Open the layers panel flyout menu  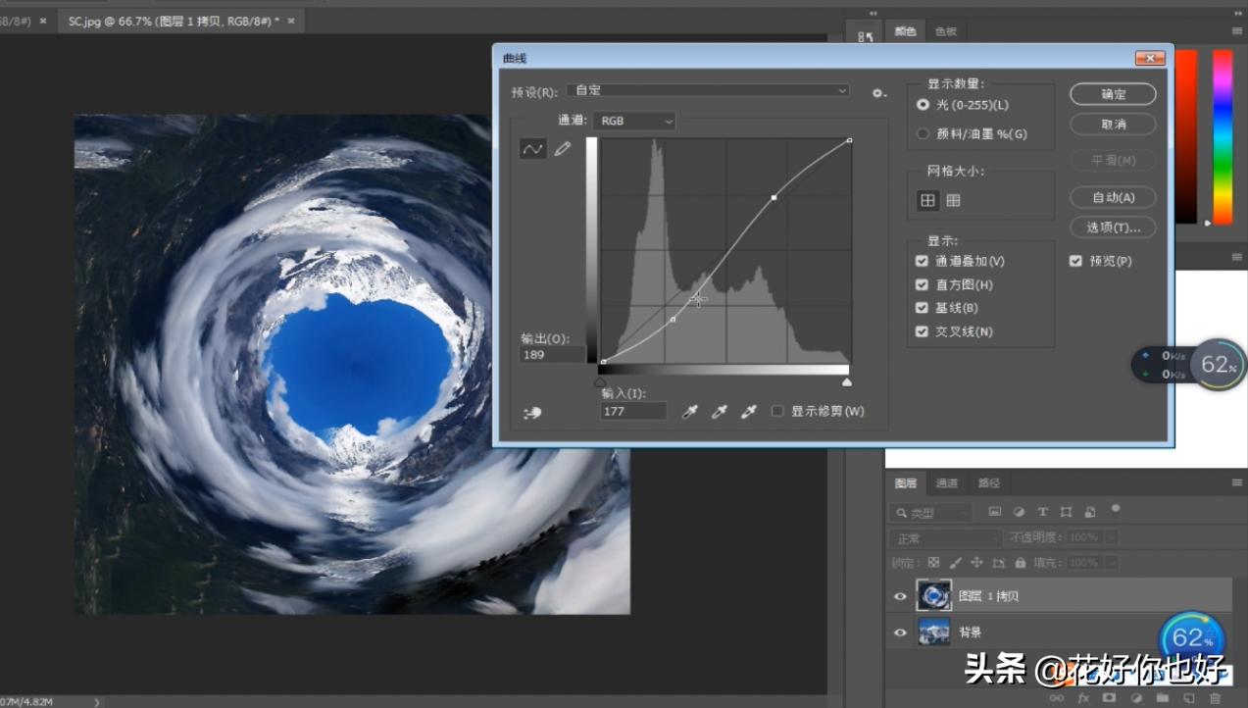click(x=1236, y=482)
